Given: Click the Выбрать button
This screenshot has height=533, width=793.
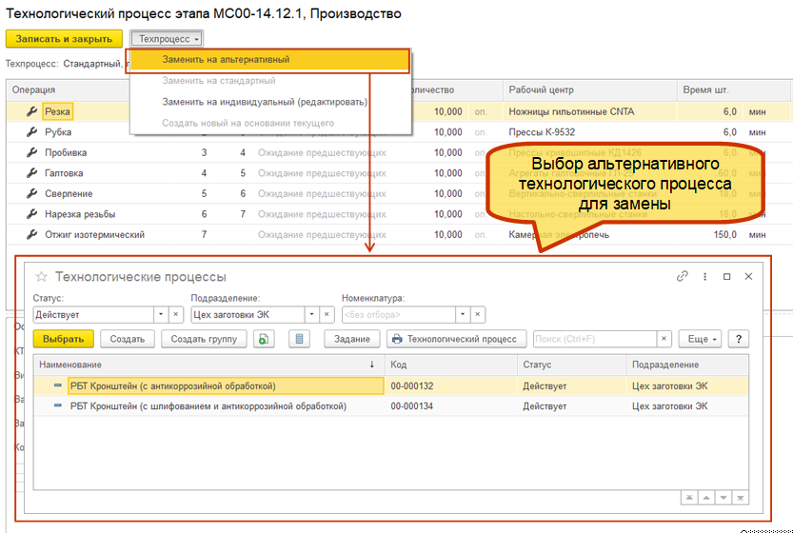Looking at the screenshot, I should point(63,339).
